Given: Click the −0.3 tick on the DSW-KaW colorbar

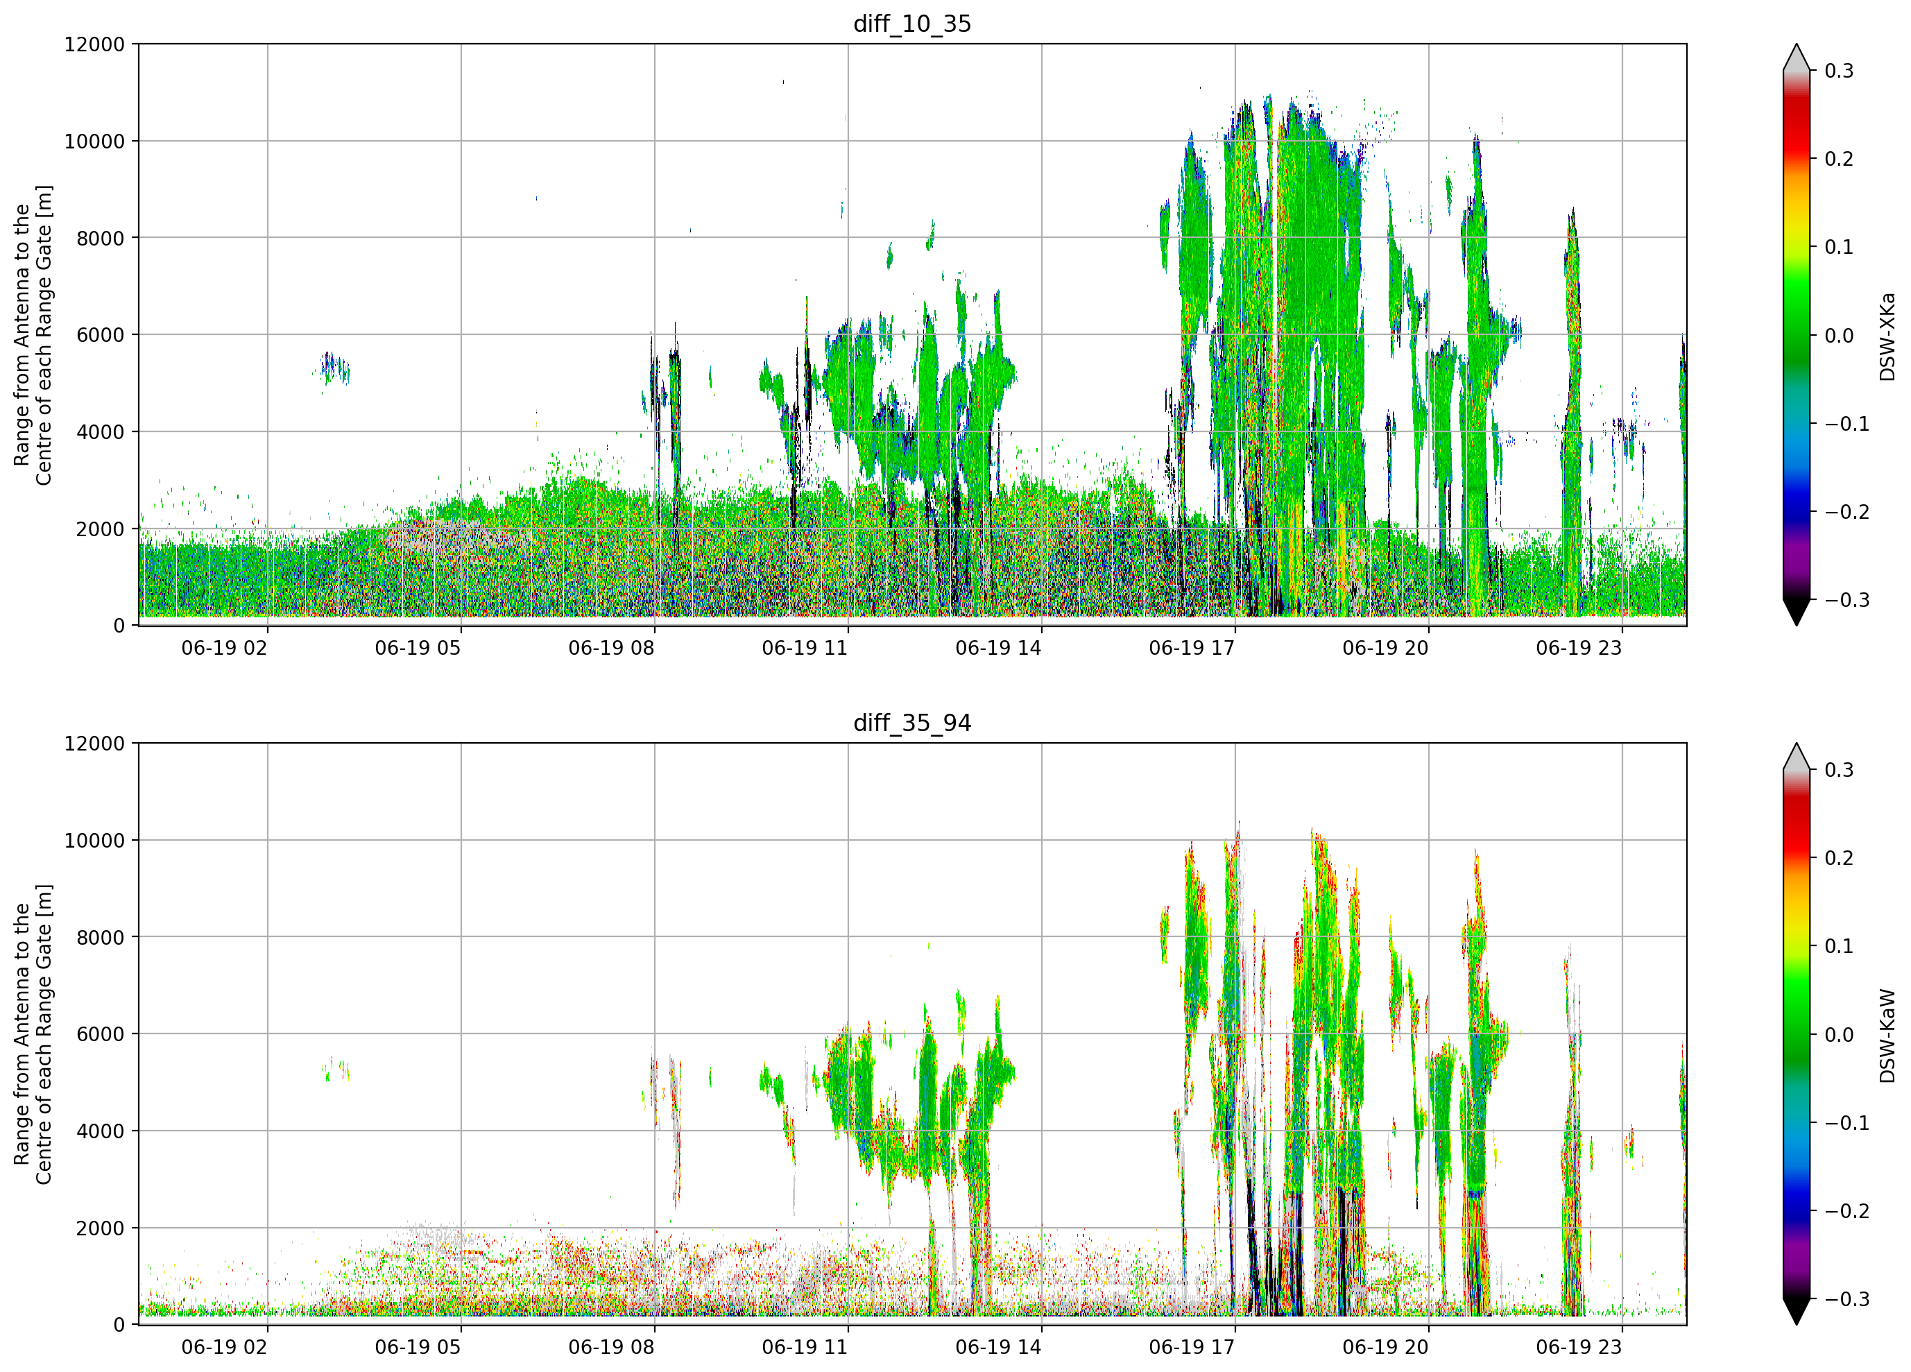Looking at the screenshot, I should click(x=1847, y=1298).
